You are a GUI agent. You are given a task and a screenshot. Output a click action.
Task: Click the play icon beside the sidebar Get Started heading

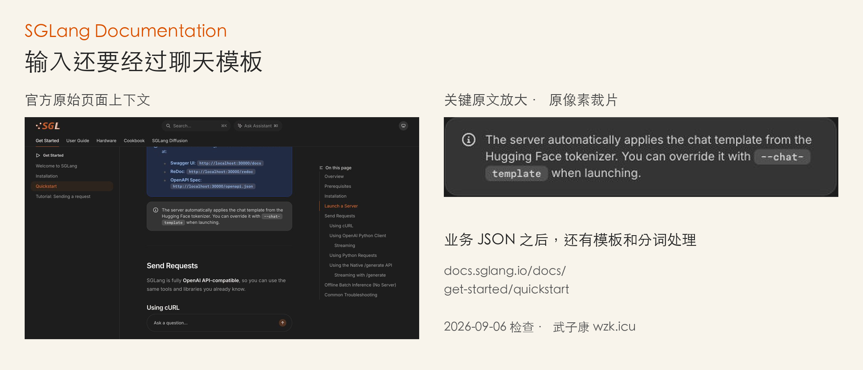(x=38, y=155)
